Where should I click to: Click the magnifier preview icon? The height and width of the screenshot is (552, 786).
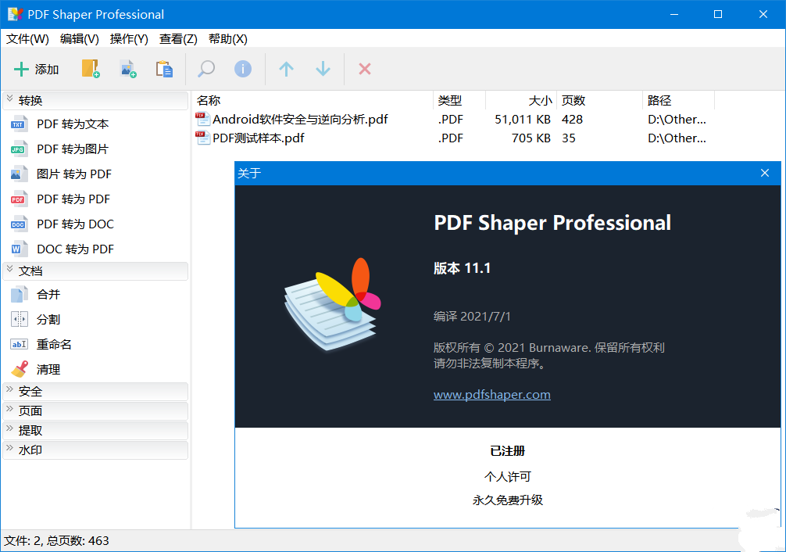click(206, 69)
